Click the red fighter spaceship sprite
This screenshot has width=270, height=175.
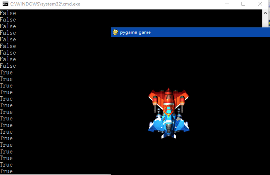click(x=168, y=101)
